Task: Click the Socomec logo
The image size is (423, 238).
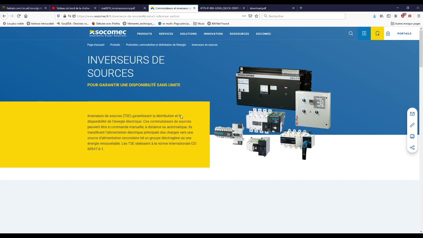Action: coord(108,33)
